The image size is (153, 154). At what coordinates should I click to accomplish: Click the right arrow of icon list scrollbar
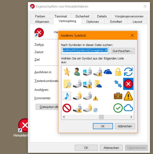pos(131,117)
